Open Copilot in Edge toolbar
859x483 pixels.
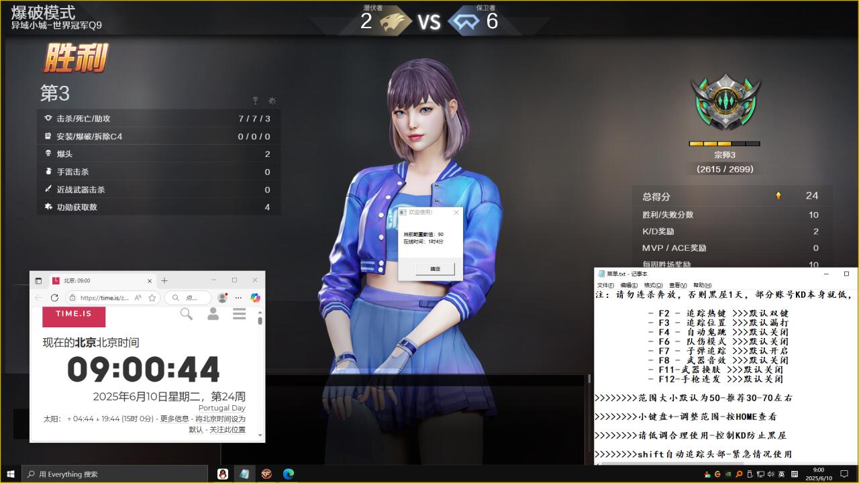255,298
